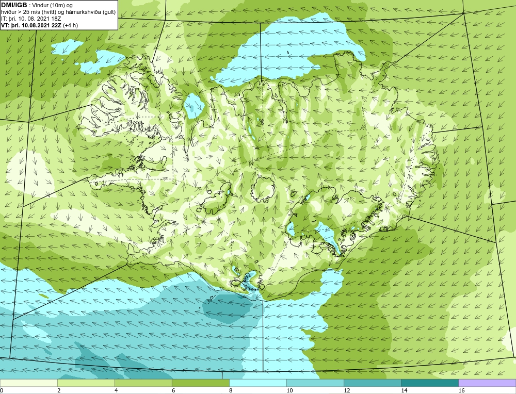Viewport: 516px width, 394px height.
Task: Click the legend label '4'
Action: (116, 390)
